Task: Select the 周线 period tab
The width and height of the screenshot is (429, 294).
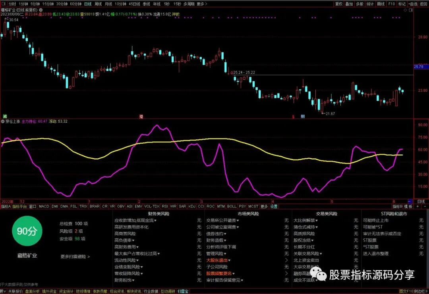Action: [98, 4]
